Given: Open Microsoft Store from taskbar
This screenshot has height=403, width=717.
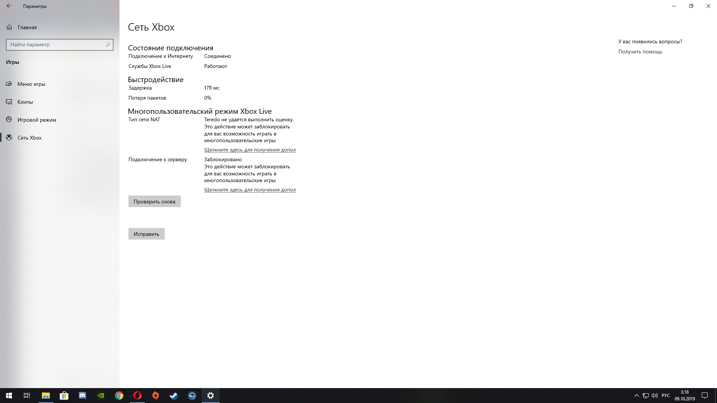Looking at the screenshot, I should tap(64, 396).
